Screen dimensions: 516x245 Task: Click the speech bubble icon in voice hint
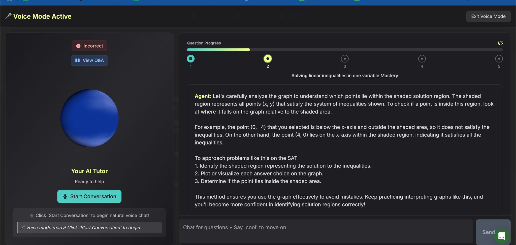32,216
